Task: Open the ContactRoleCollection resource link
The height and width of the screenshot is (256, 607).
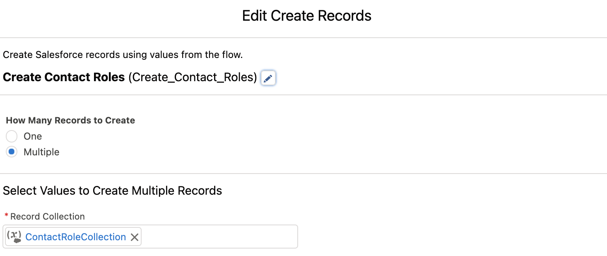Action: click(75, 237)
